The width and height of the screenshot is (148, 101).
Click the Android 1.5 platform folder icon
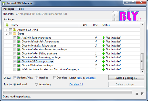[x=15, y=30]
